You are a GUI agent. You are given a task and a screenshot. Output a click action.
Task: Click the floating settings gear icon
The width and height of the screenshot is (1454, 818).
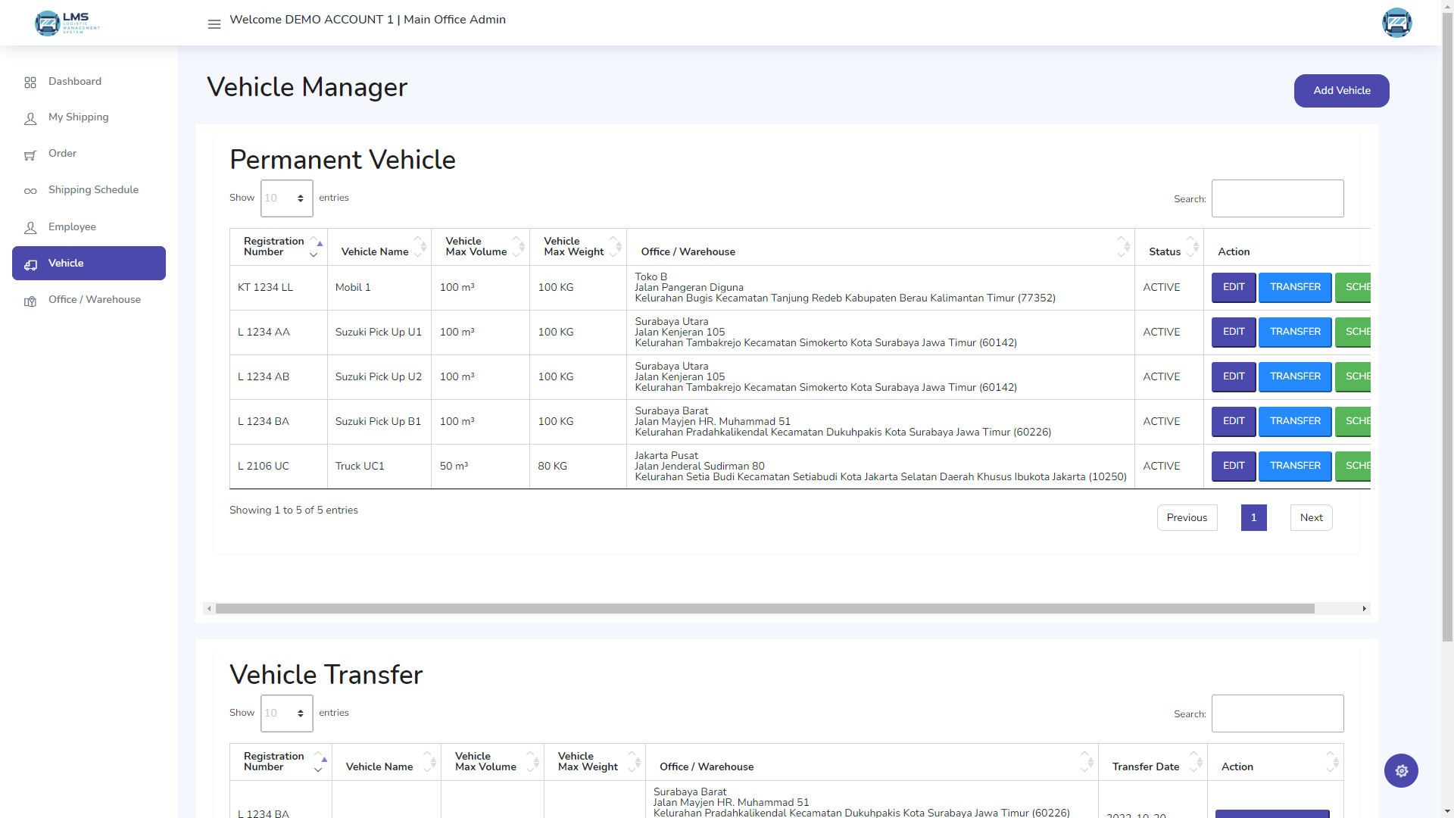pyautogui.click(x=1401, y=770)
